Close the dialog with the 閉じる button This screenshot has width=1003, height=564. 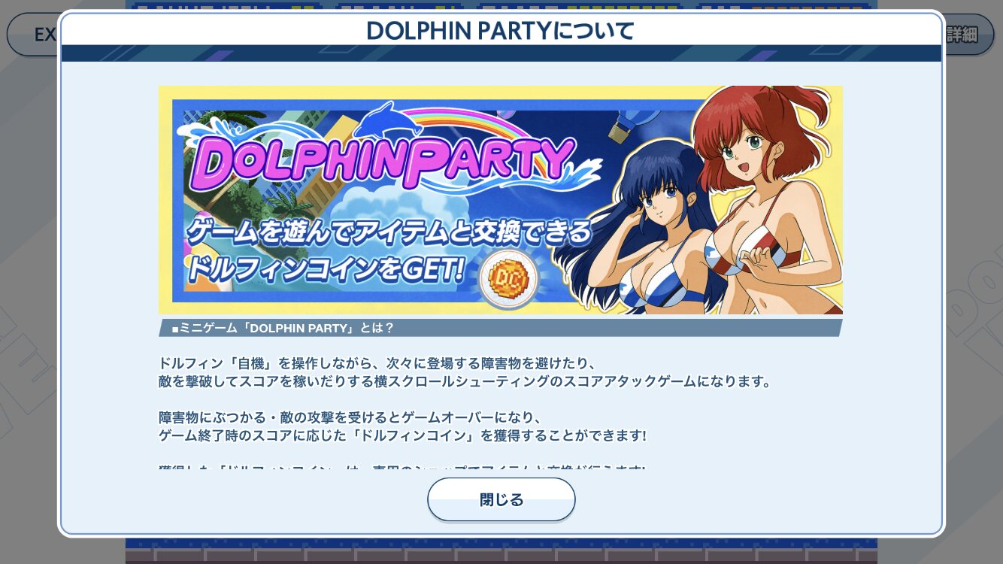point(501,499)
